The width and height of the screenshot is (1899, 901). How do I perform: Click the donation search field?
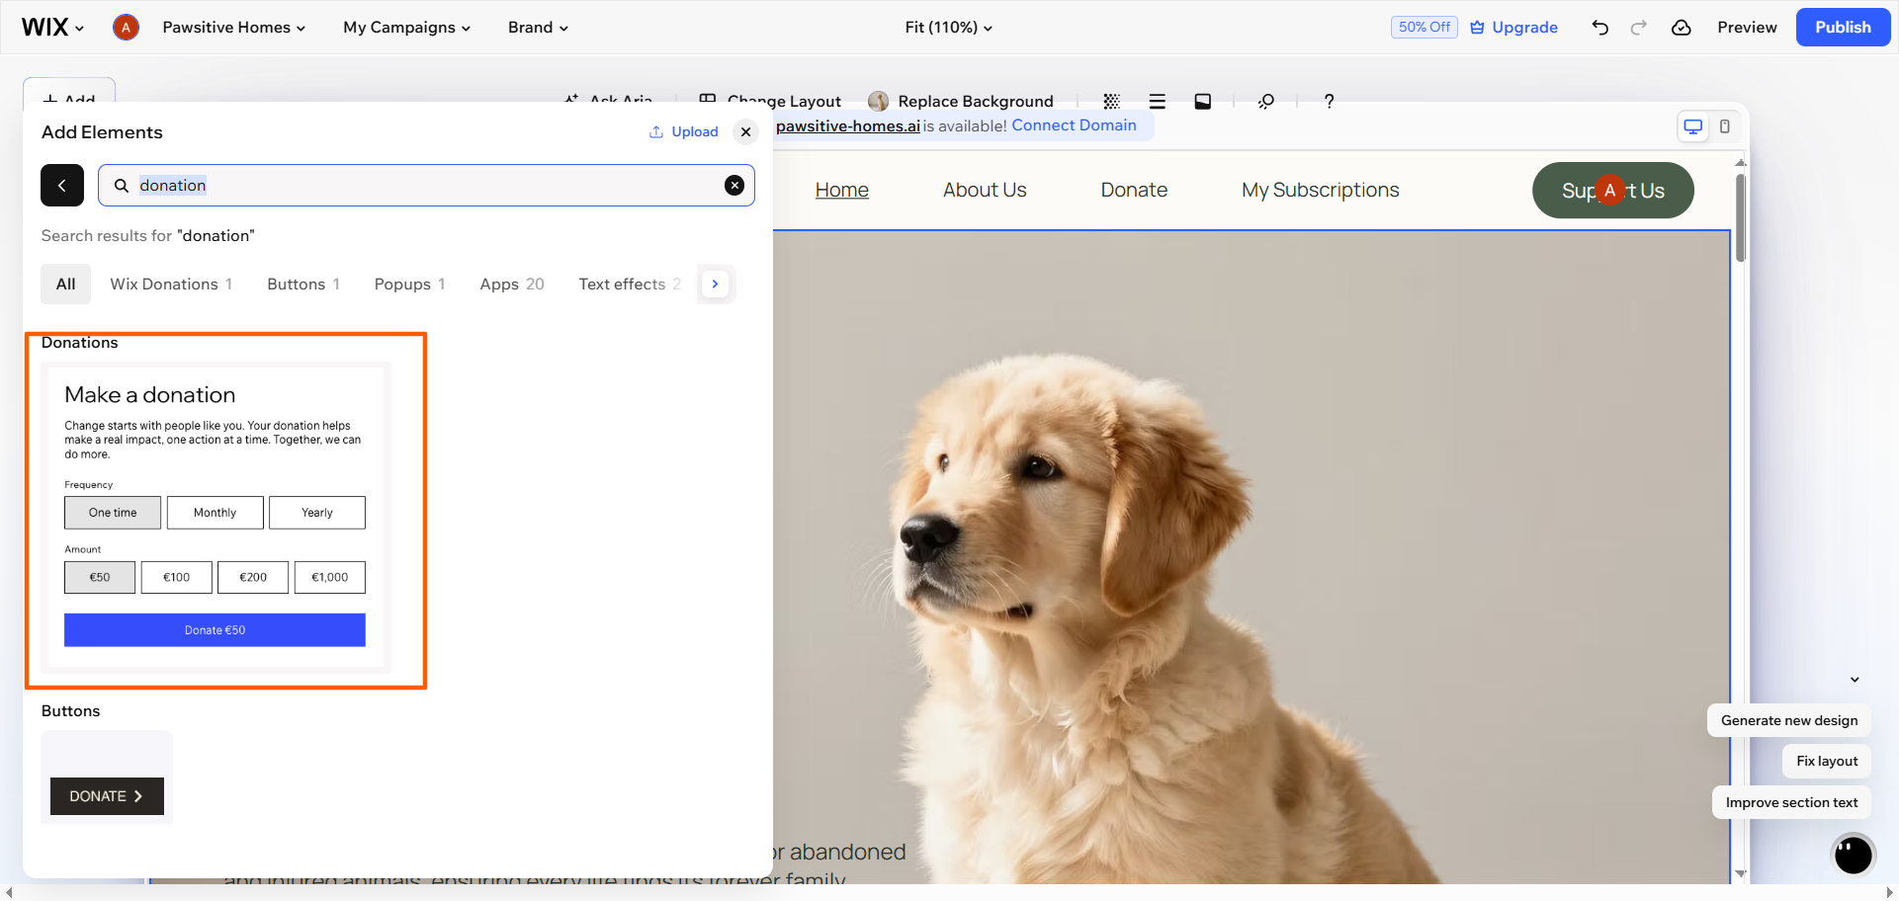click(x=426, y=185)
